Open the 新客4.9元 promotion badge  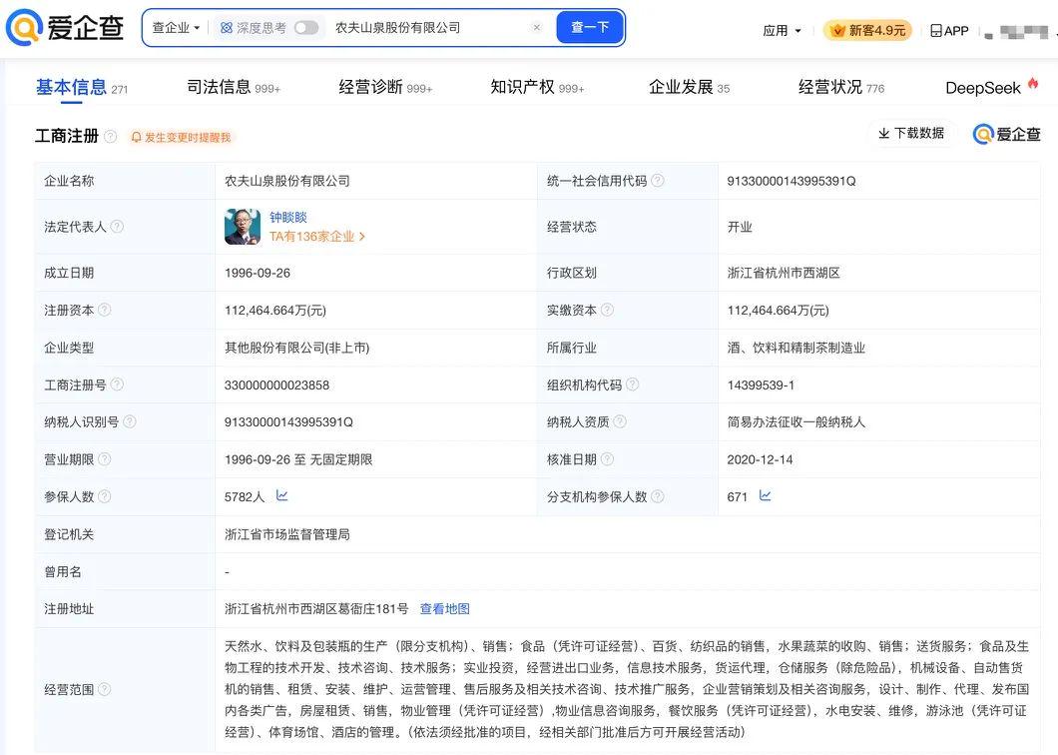tap(868, 30)
